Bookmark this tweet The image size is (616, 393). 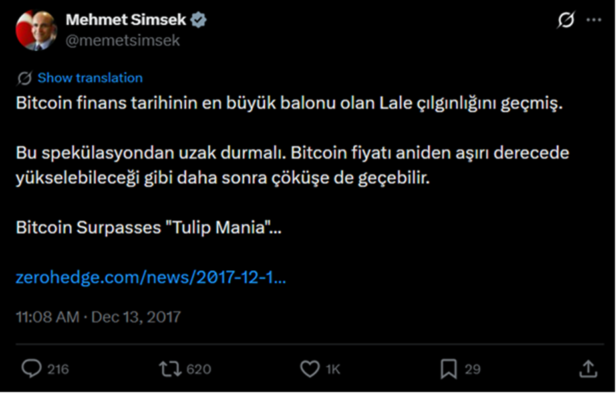point(449,369)
